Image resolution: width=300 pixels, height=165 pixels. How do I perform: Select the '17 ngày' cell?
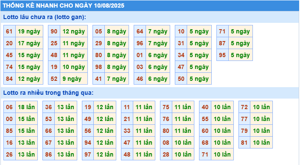pyautogui.click(x=29, y=43)
